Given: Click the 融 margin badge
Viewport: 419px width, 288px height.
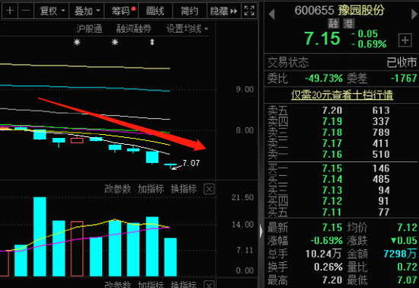Looking at the screenshot, I should coord(333,24).
